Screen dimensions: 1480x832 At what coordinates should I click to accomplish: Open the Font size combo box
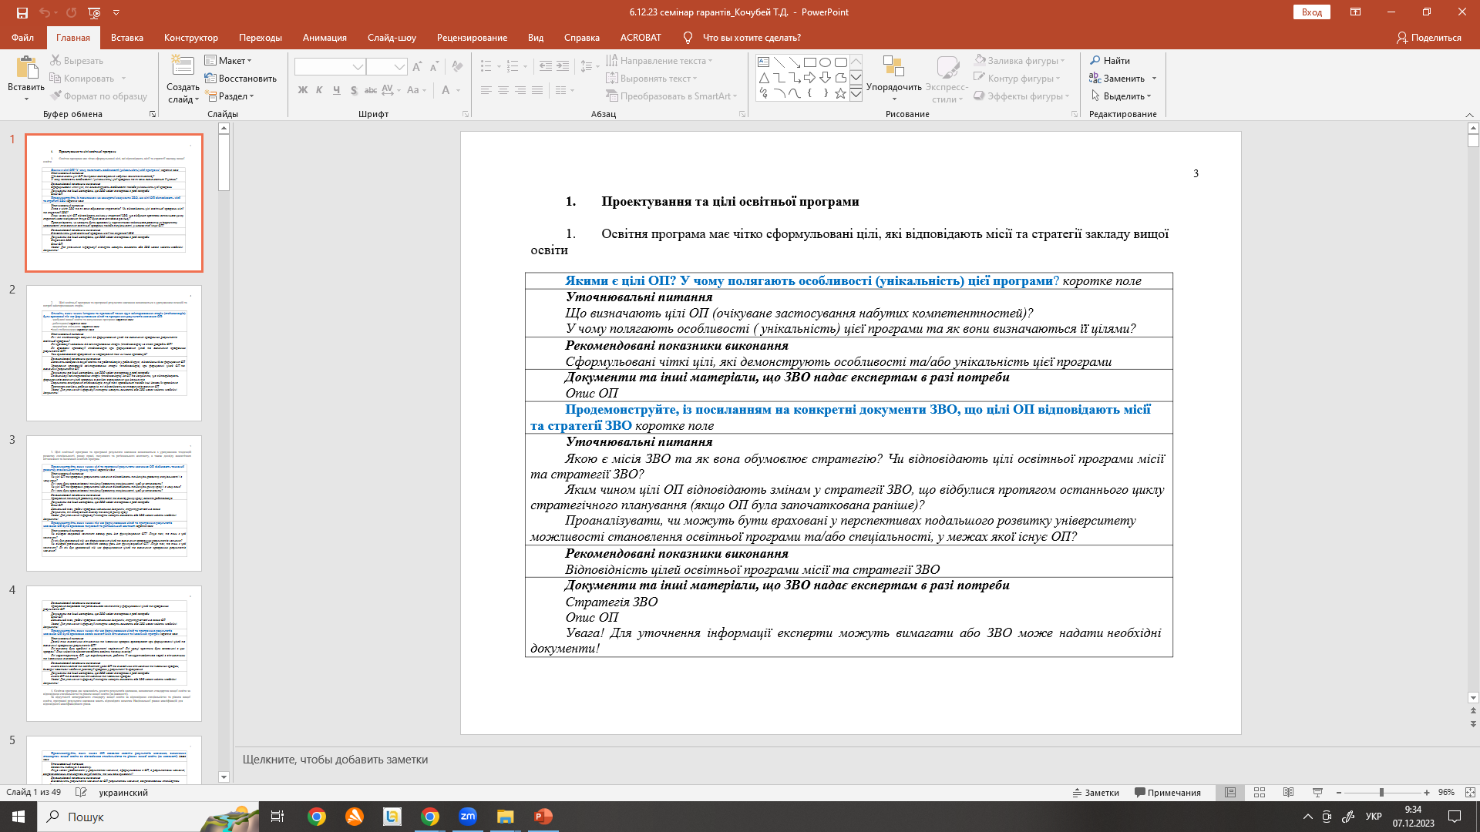click(386, 67)
